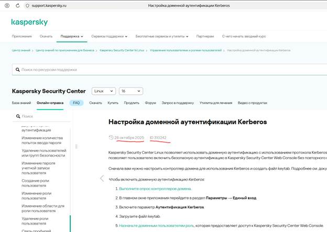The height and width of the screenshot is (232, 327).
Task: Click the Kaspersky Security Center title
Action: pos(49,91)
